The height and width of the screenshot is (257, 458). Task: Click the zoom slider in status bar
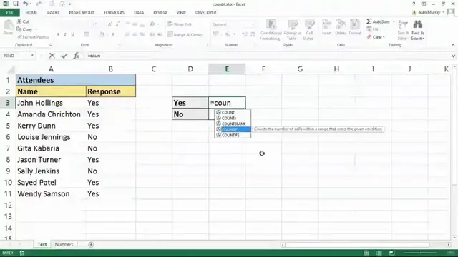point(420,253)
